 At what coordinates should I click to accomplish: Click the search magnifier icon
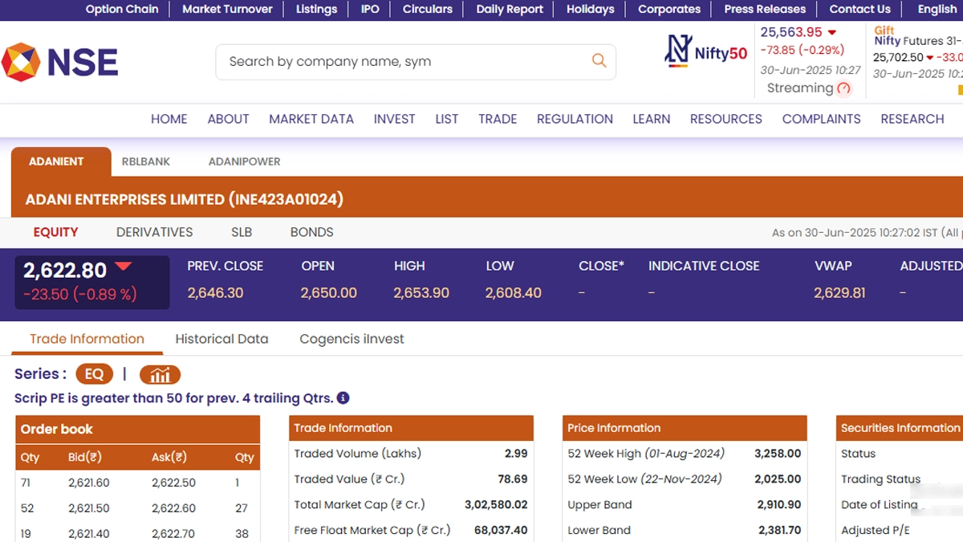599,61
